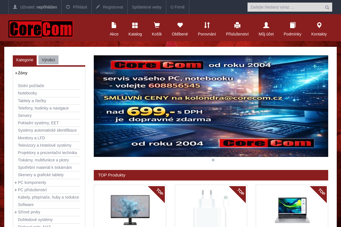341x227 pixels.
Task: Expand the PC příslušenství category
Action: coord(16,190)
